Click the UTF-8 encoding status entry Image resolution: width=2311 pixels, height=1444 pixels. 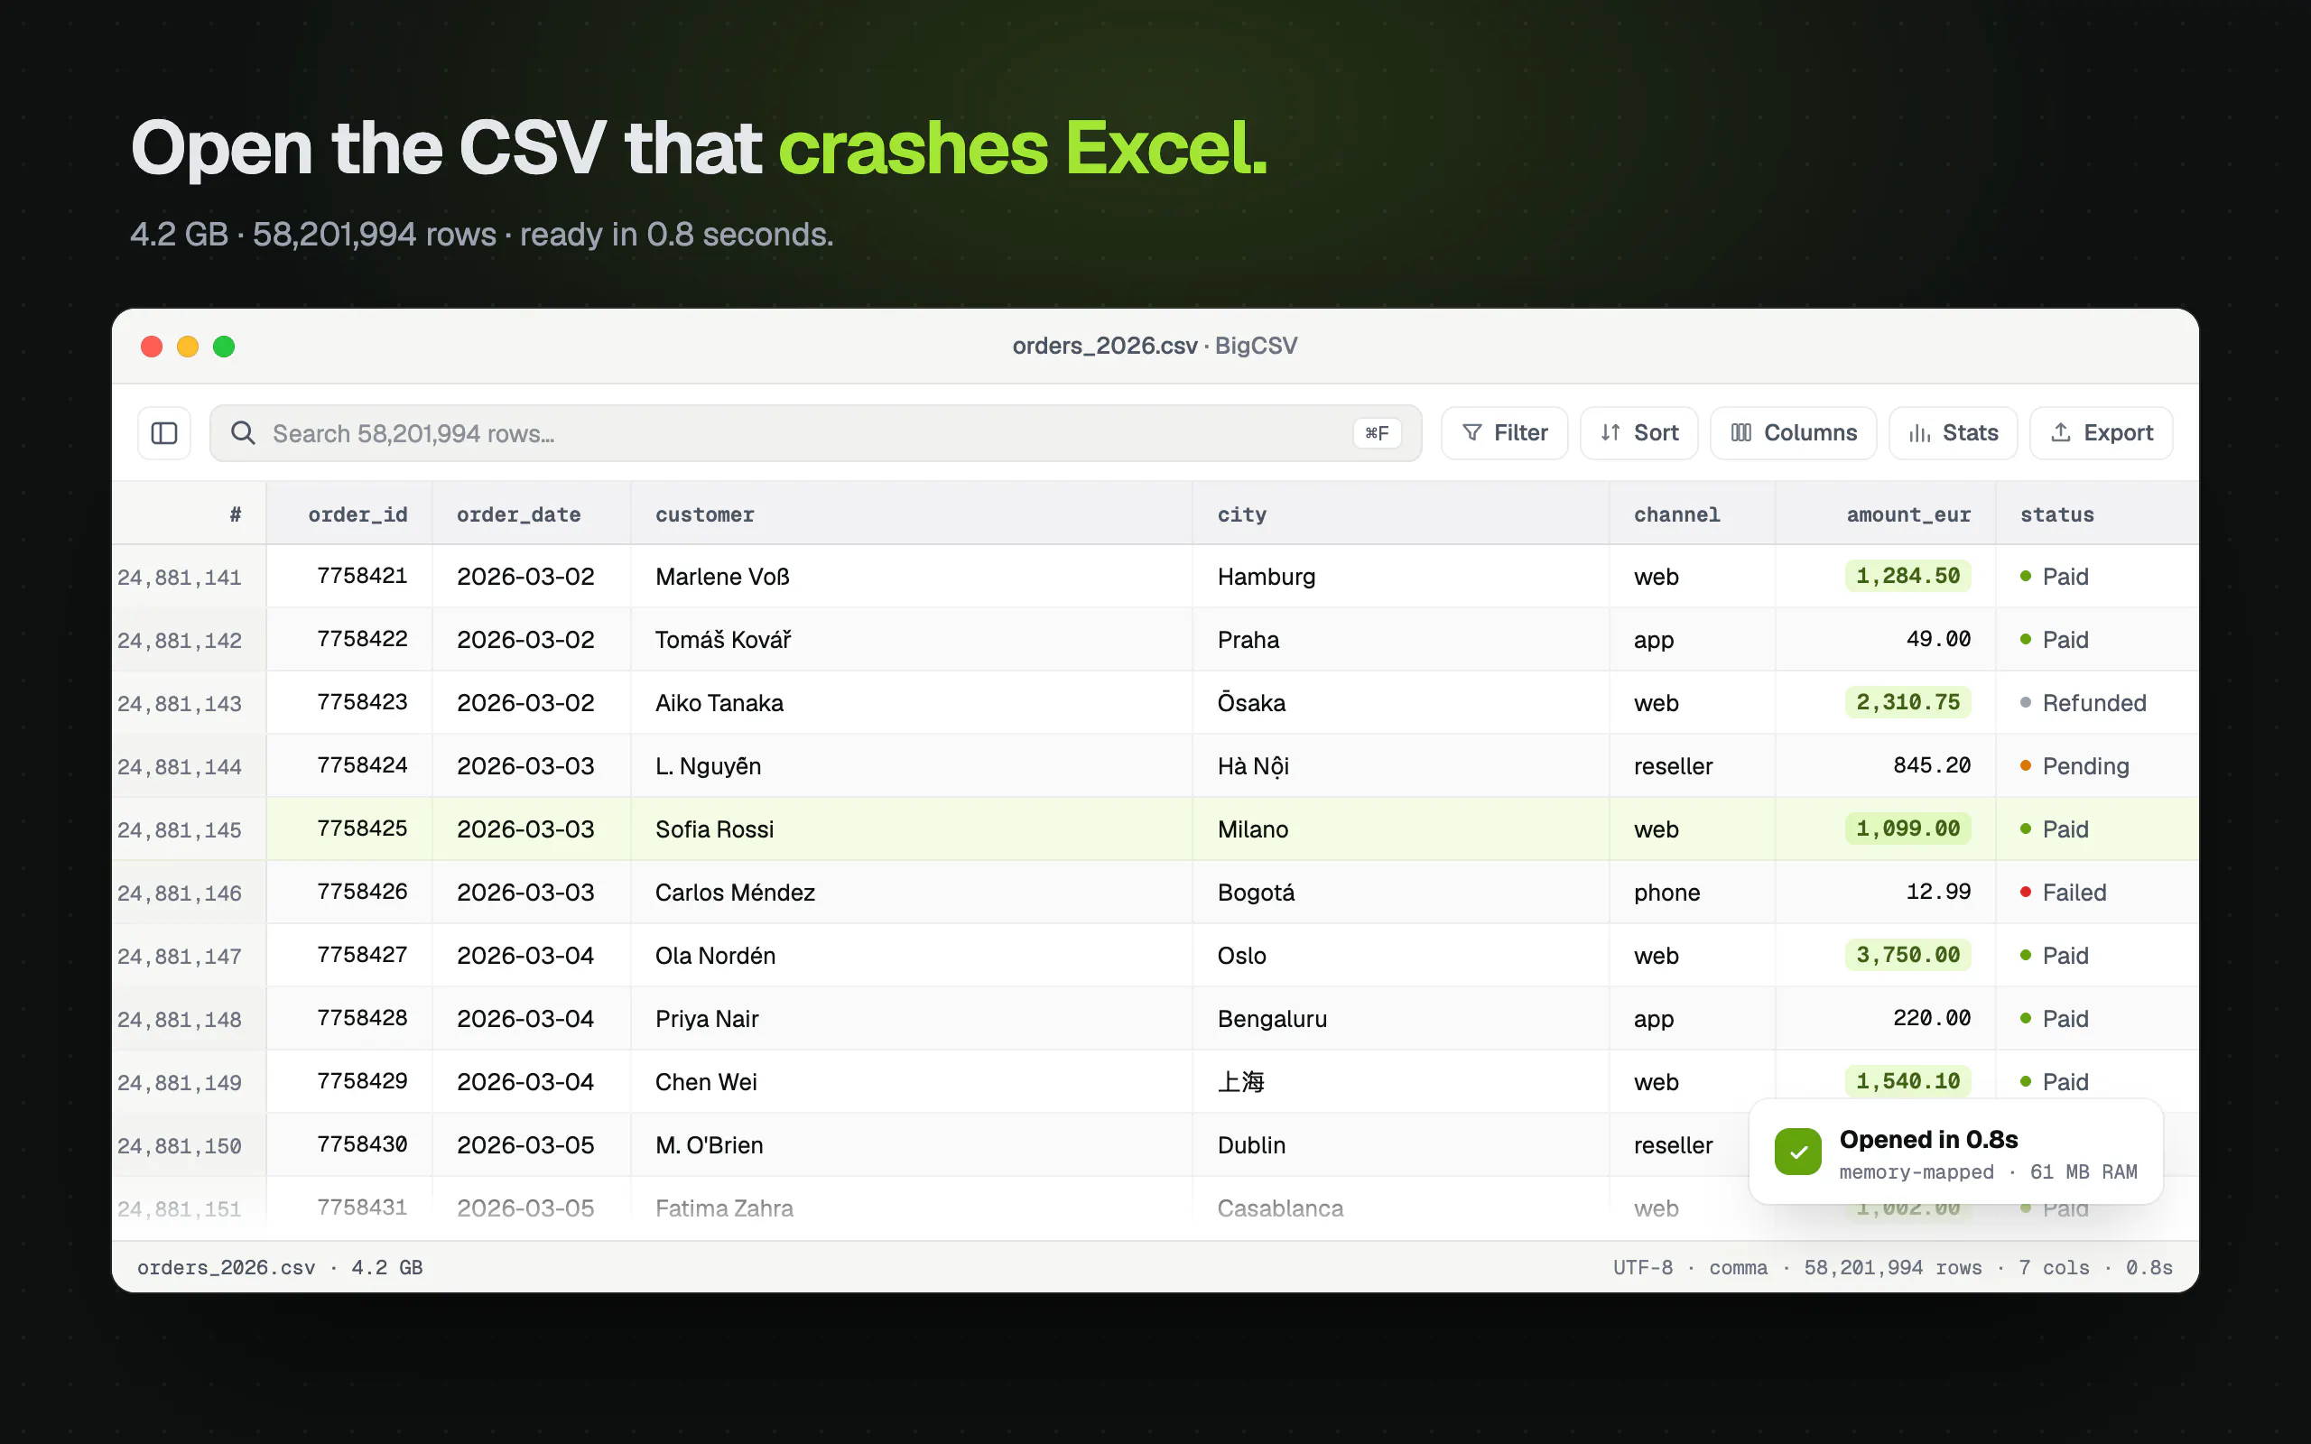[1643, 1267]
